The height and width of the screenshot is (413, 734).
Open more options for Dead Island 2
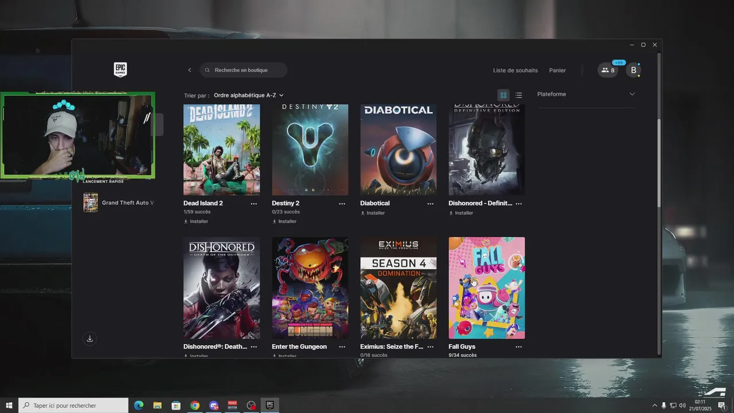(x=253, y=204)
